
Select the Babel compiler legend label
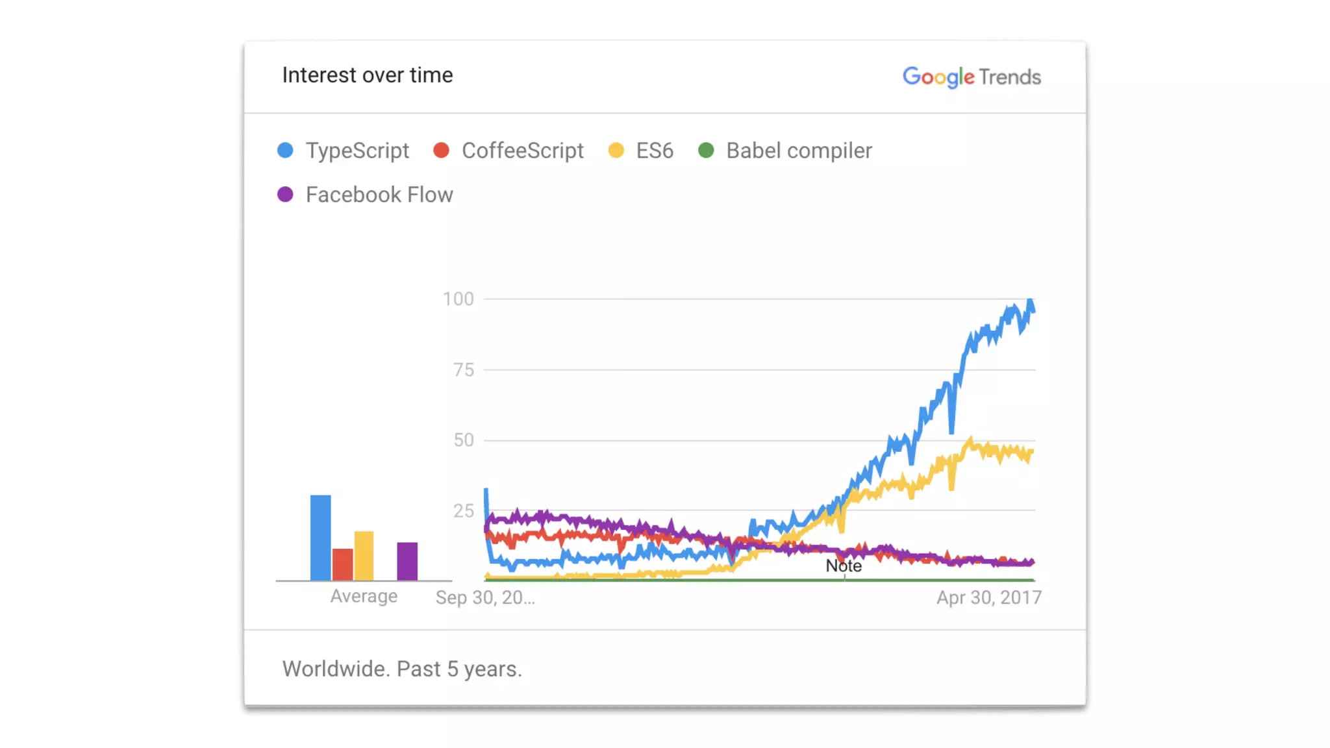click(x=799, y=151)
